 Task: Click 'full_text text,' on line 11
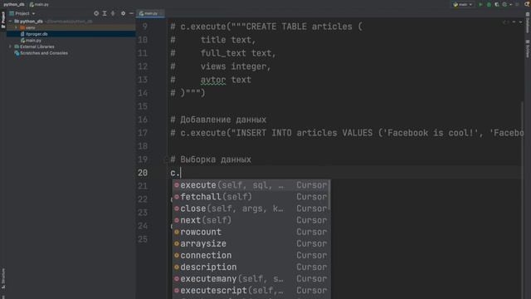[x=238, y=53]
